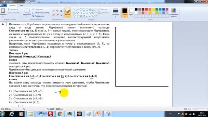Open the line Thickness (Толщина) dropdown
This screenshot has width=208, height=117.
coord(116,13)
